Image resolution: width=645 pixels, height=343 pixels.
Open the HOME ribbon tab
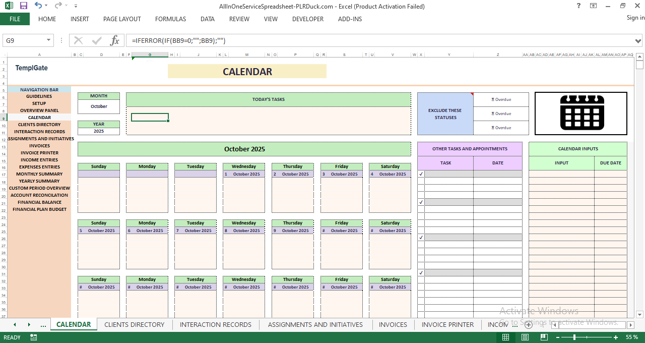(x=47, y=19)
